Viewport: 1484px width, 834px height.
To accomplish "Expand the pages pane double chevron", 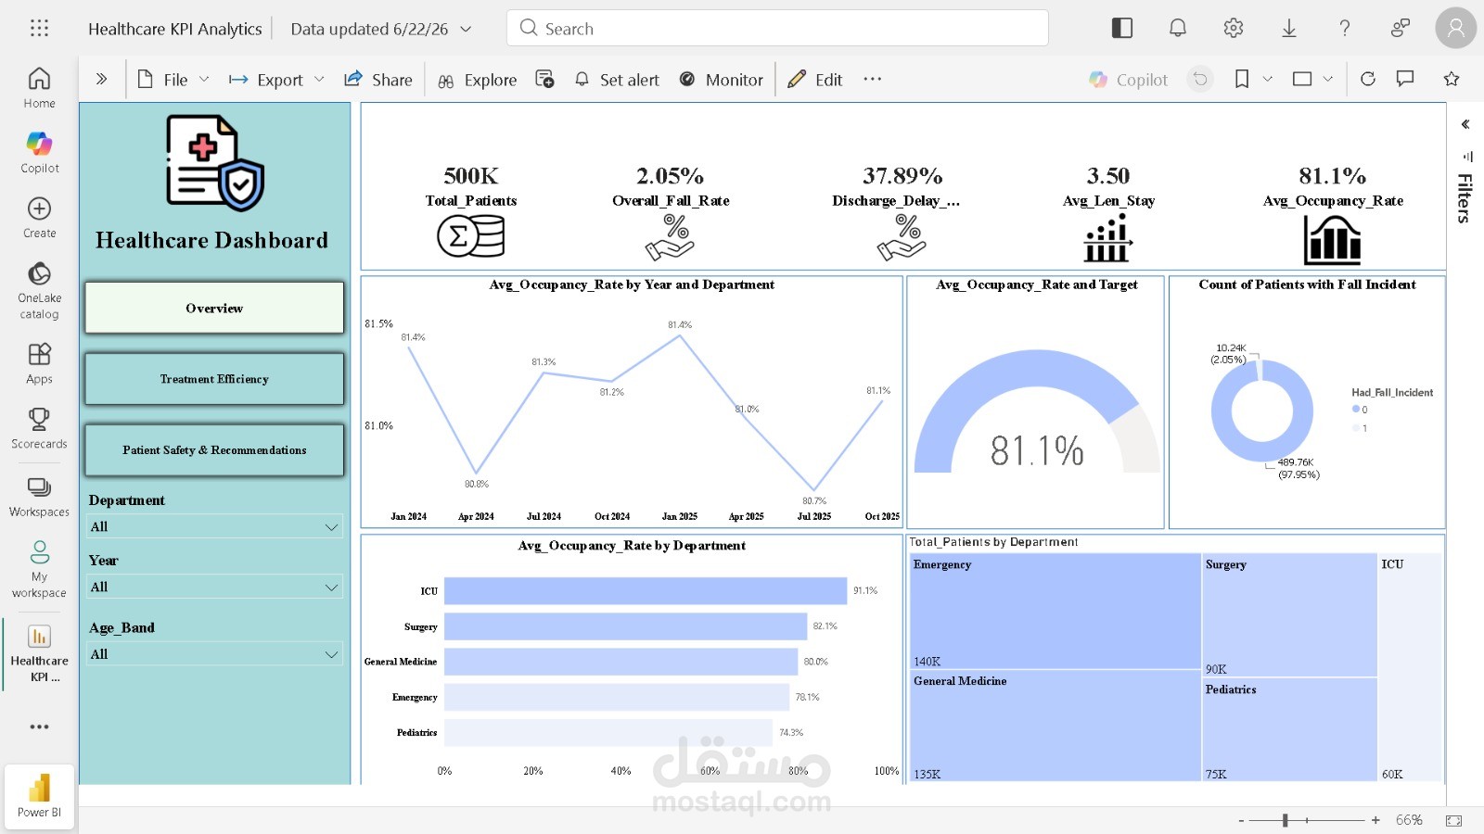I will (x=102, y=80).
